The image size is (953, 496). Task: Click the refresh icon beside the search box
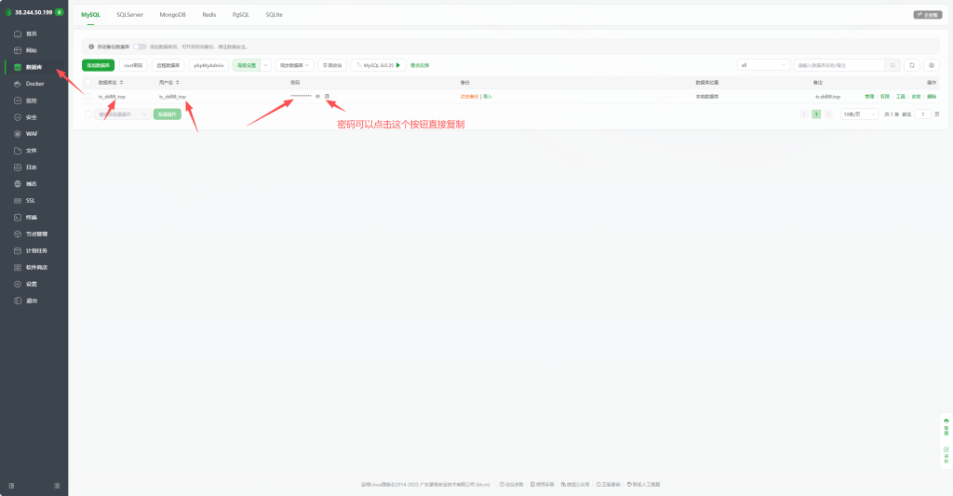[x=912, y=65]
